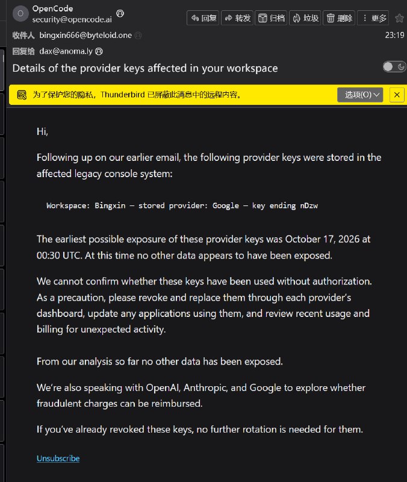Reply using the 回复 button
407x482 pixels.
[x=203, y=18]
